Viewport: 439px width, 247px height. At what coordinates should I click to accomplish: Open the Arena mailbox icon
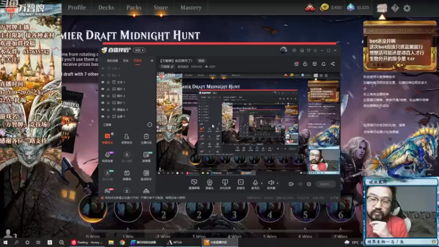pos(381,8)
